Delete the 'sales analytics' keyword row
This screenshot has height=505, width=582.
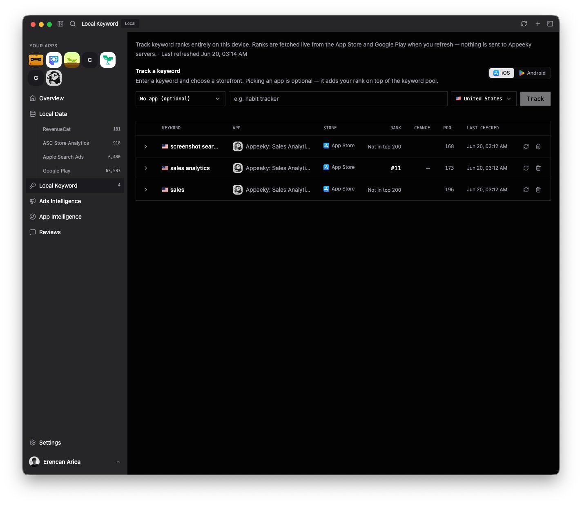pyautogui.click(x=538, y=168)
